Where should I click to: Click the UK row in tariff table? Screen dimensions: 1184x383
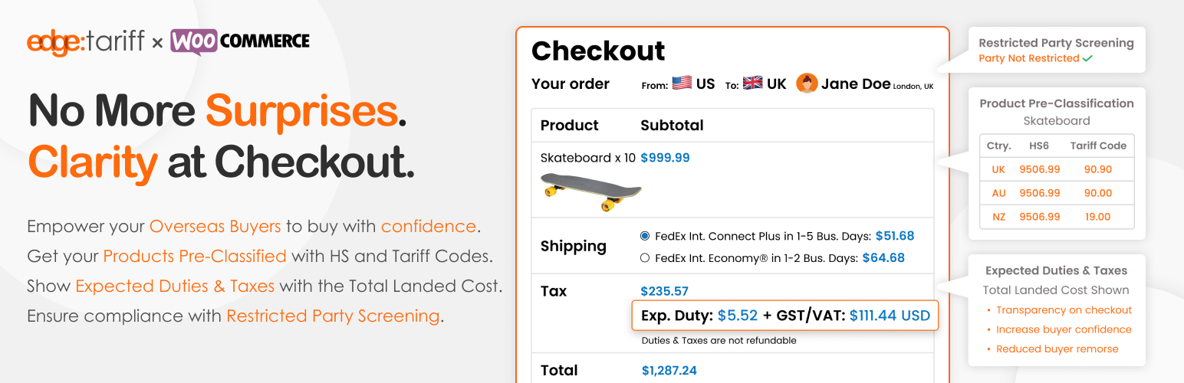tap(1057, 169)
